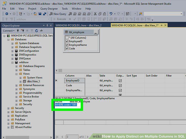Click the navigate backward arrow icon
Image resolution: width=186 pixels, height=139 pixels.
tap(7, 14)
